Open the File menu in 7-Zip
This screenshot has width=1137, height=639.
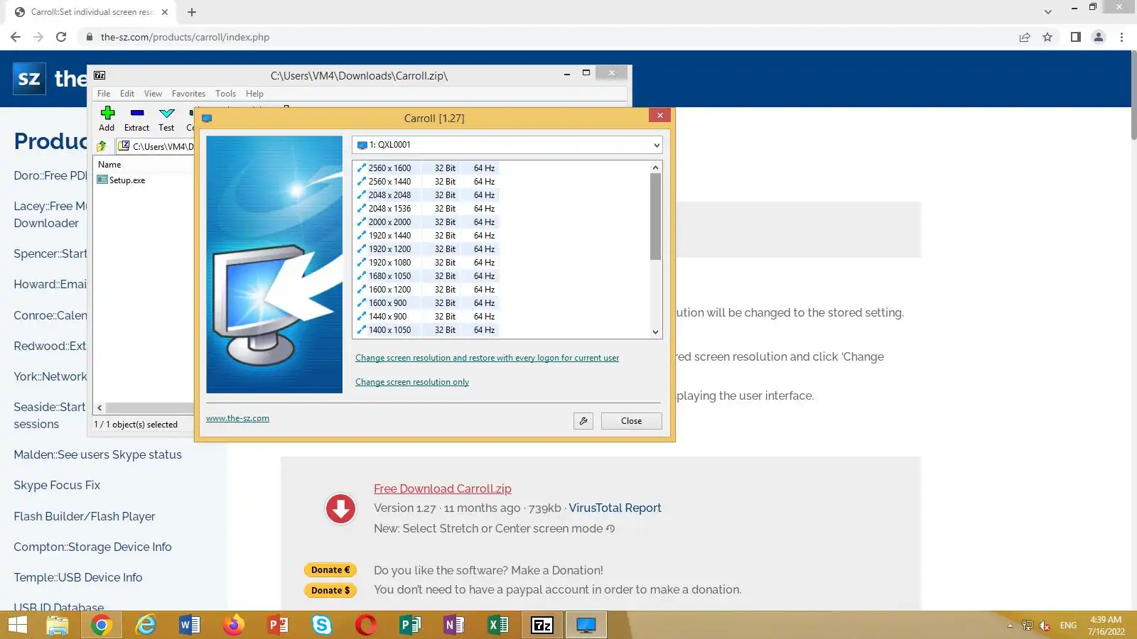click(x=104, y=94)
